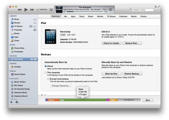Eject Normandy with the eject icon

tap(35, 59)
